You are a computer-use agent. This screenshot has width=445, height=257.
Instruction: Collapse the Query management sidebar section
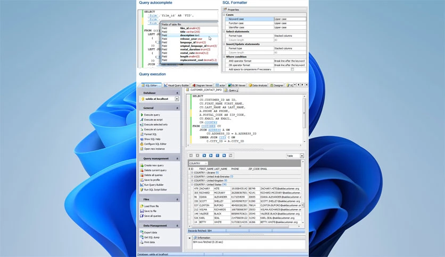[x=177, y=159]
